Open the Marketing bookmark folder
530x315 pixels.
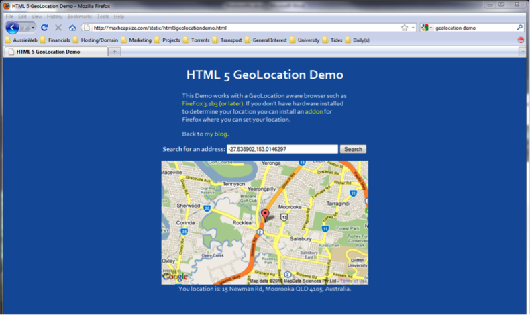136,40
